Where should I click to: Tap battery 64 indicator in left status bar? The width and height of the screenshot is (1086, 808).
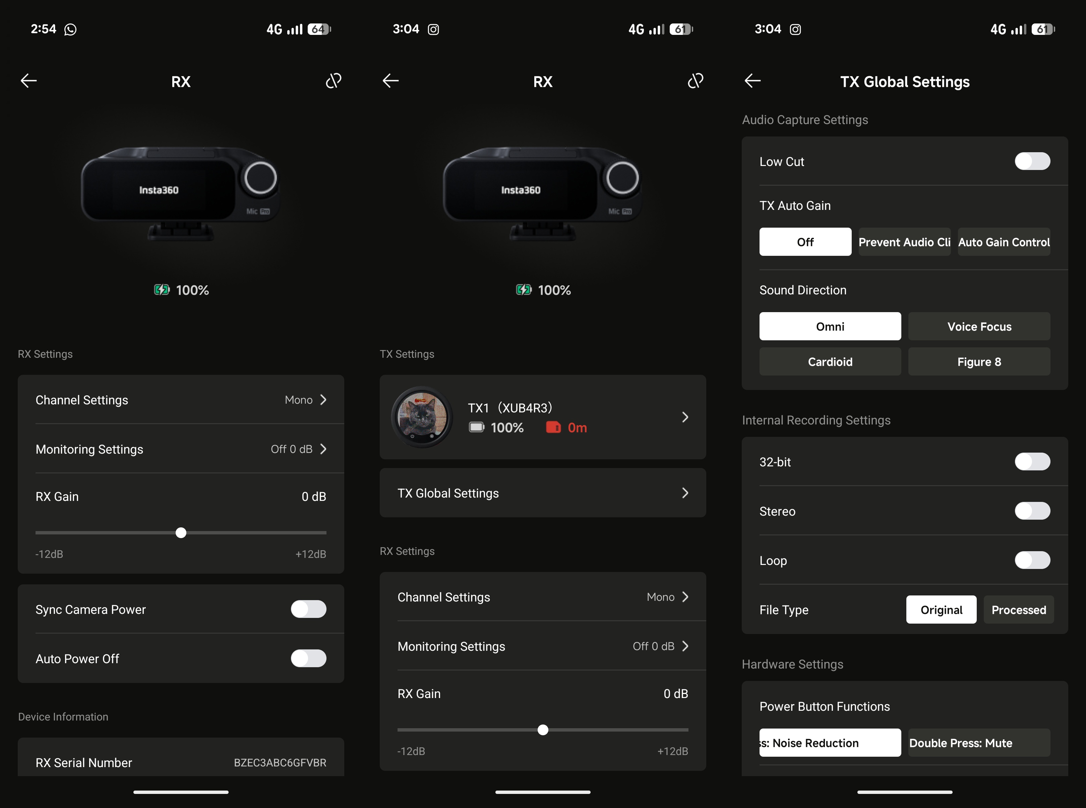(319, 30)
